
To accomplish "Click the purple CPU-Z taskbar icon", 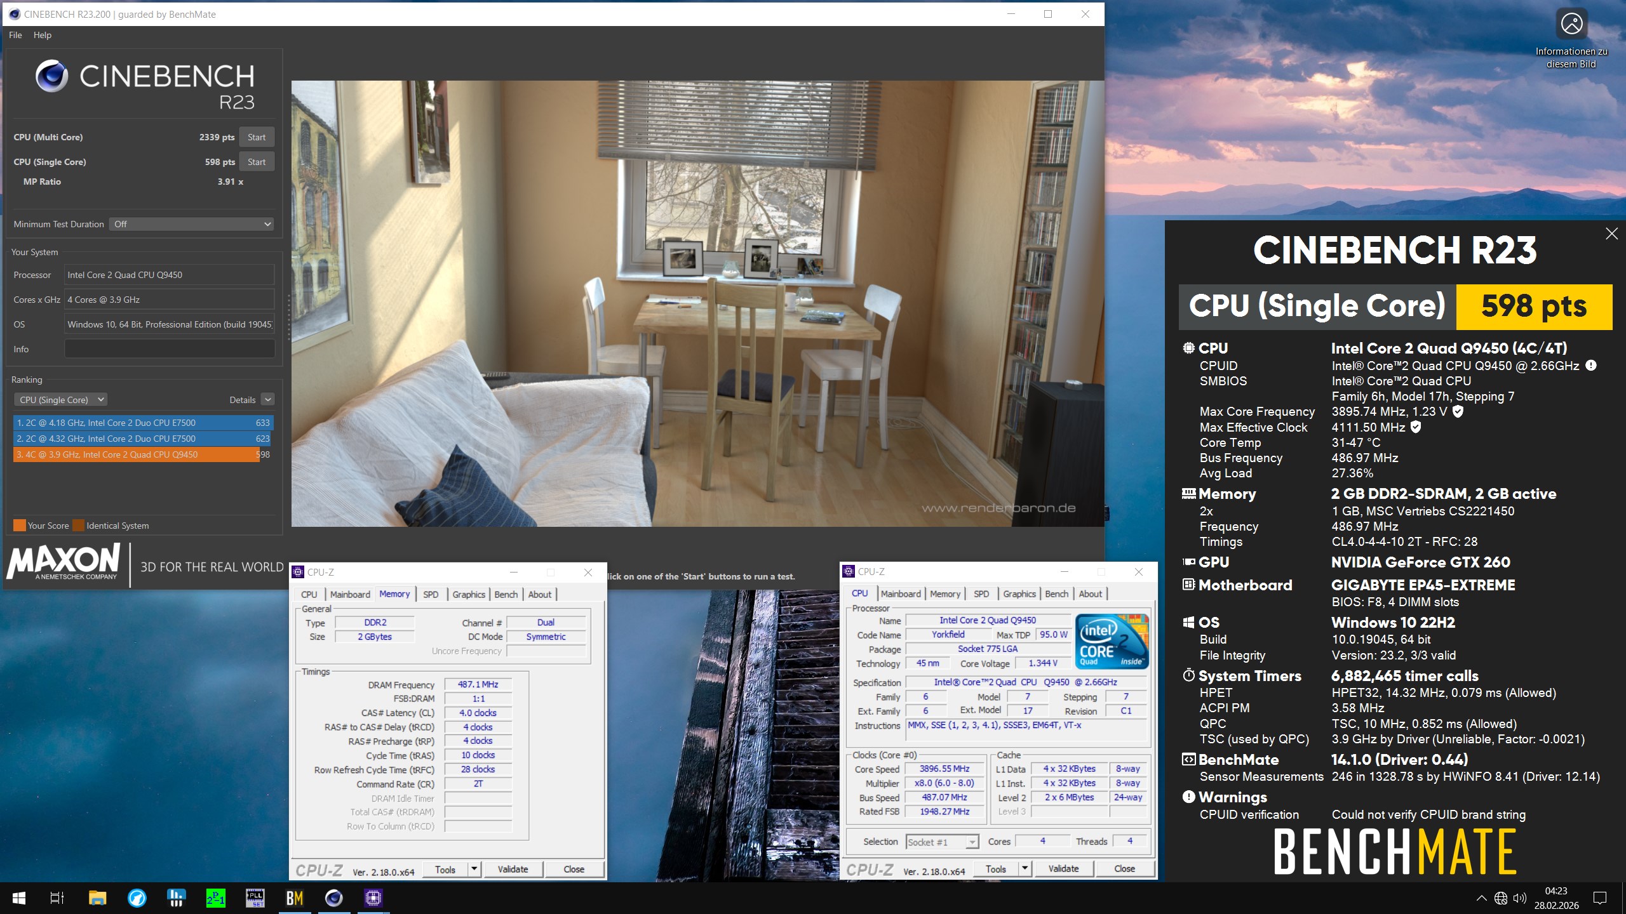I will pyautogui.click(x=373, y=897).
